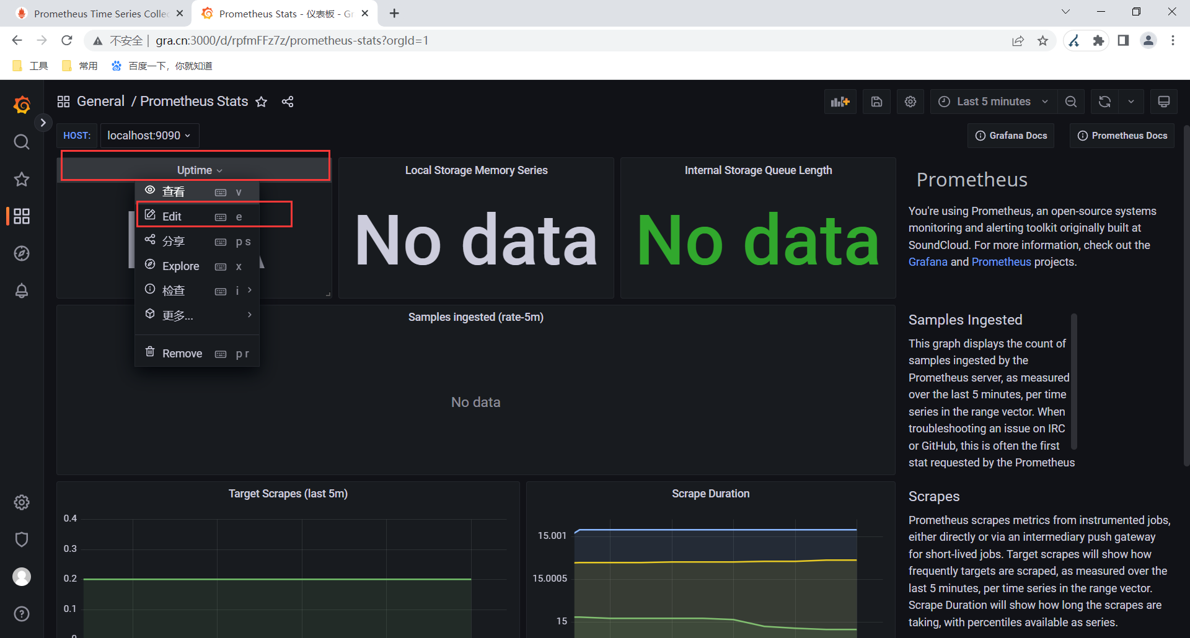Open the Server Admin shield icon
Viewport: 1190px width, 638px height.
point(22,540)
